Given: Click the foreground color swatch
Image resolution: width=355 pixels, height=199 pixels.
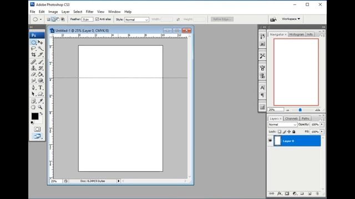Looking at the screenshot, I should click(x=35, y=116).
